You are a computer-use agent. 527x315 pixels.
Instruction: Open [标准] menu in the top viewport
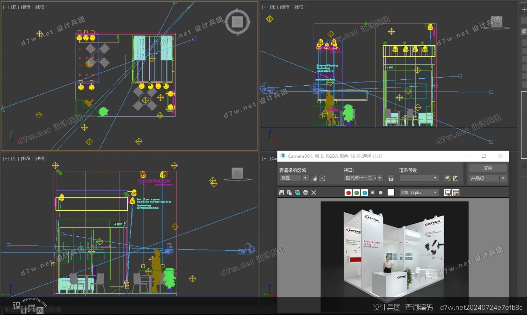(27, 7)
